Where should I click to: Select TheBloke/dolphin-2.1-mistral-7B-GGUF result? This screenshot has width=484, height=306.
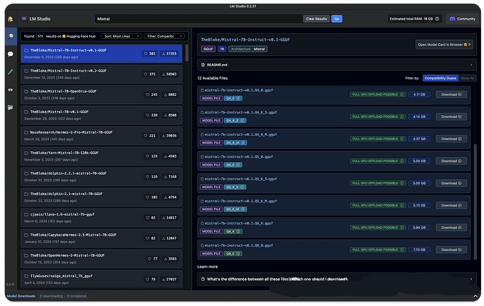(101, 197)
